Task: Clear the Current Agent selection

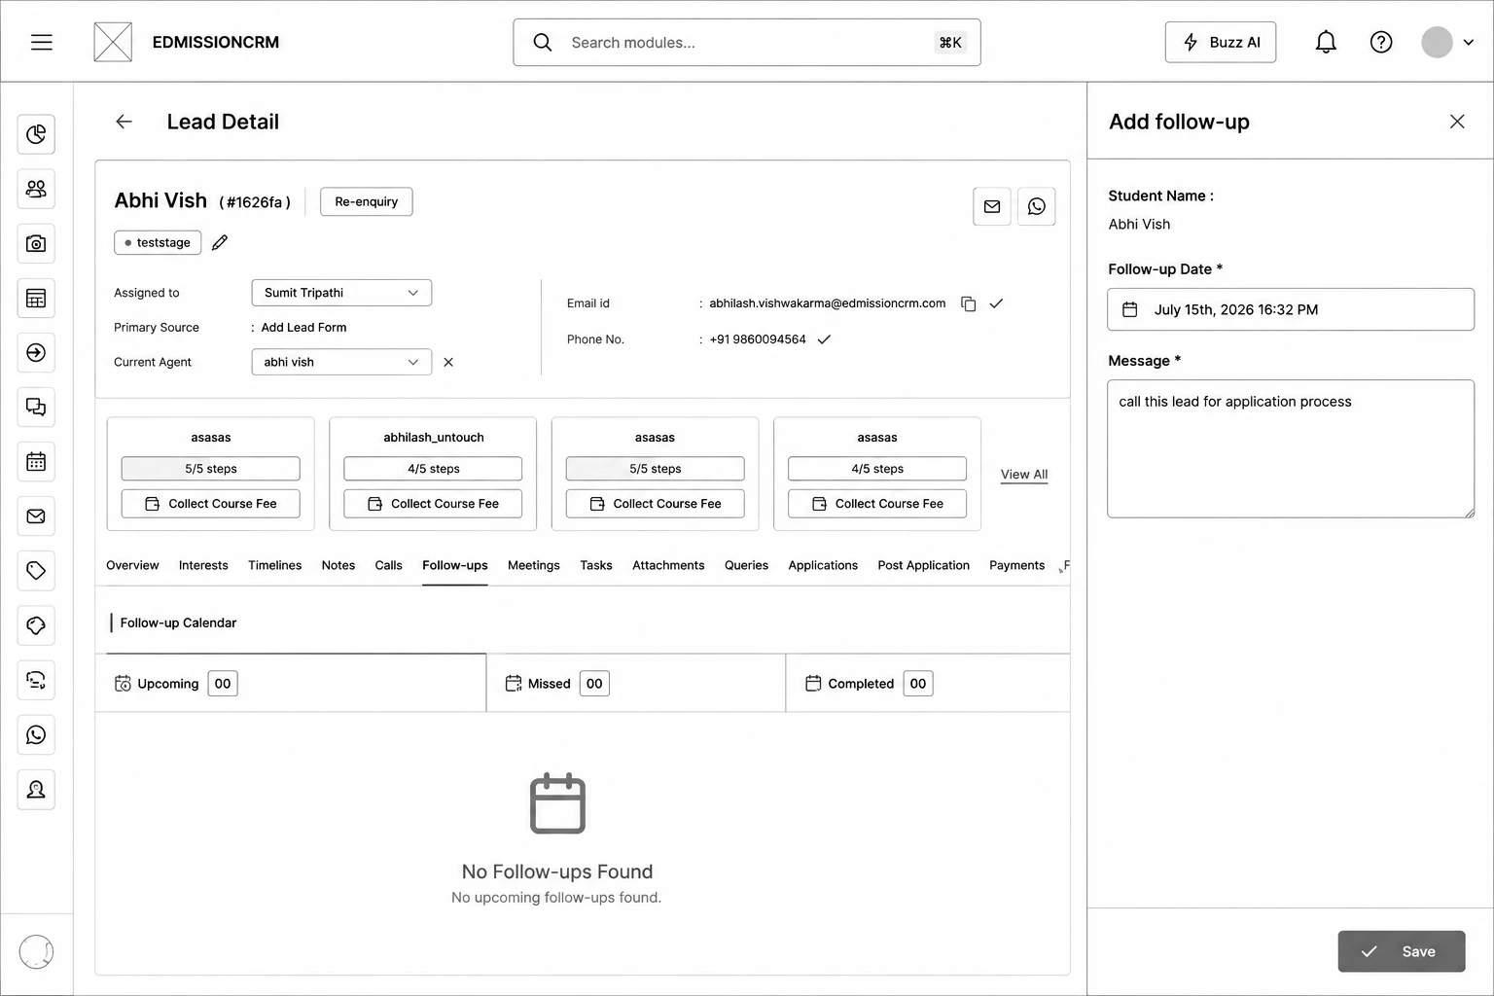Action: 448,362
